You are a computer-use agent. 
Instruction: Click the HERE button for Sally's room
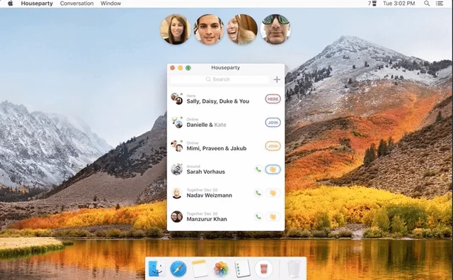point(273,99)
